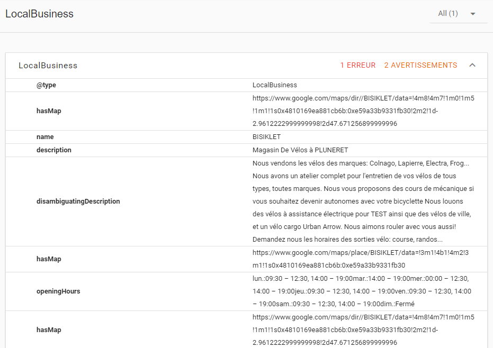Select the Magasin De Vélos à PLUNERET value

(x=300, y=150)
